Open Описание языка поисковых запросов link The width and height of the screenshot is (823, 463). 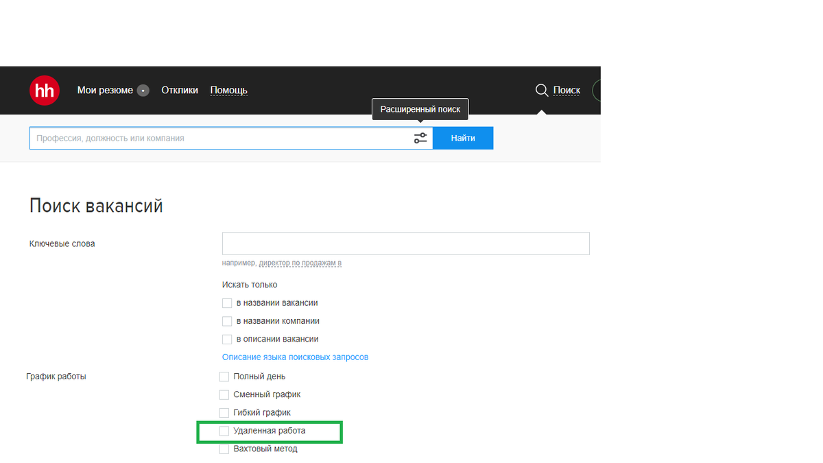(296, 357)
